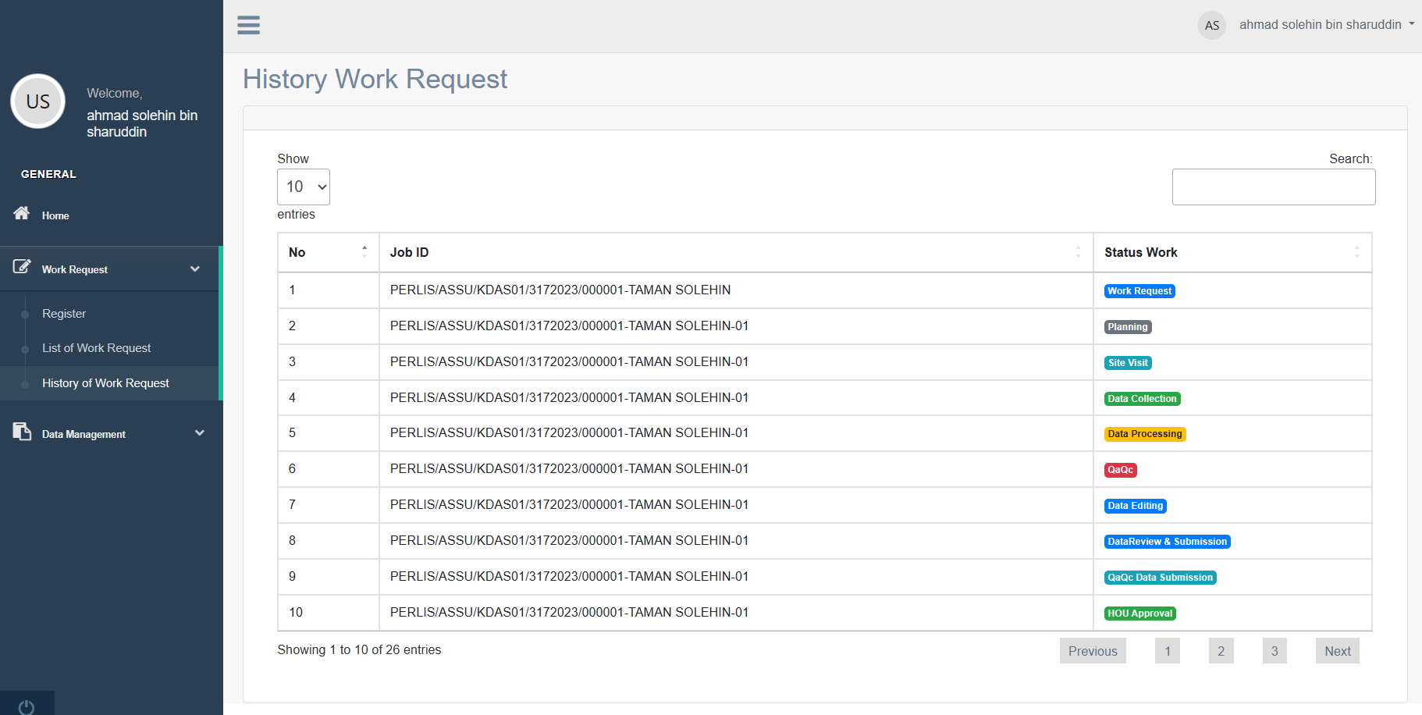Screen dimensions: 1422x715
Task: Click the power logout icon
Action: click(x=27, y=706)
